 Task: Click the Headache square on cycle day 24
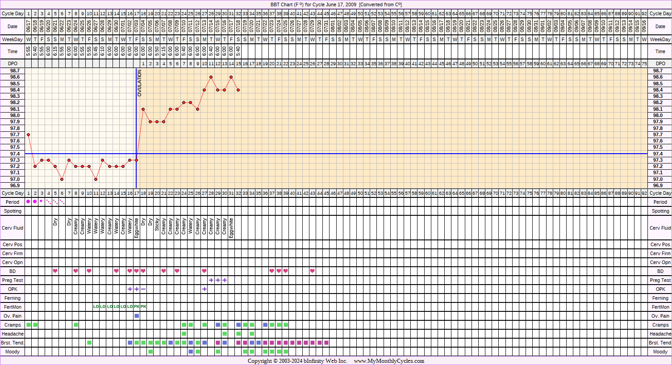pyautogui.click(x=184, y=334)
